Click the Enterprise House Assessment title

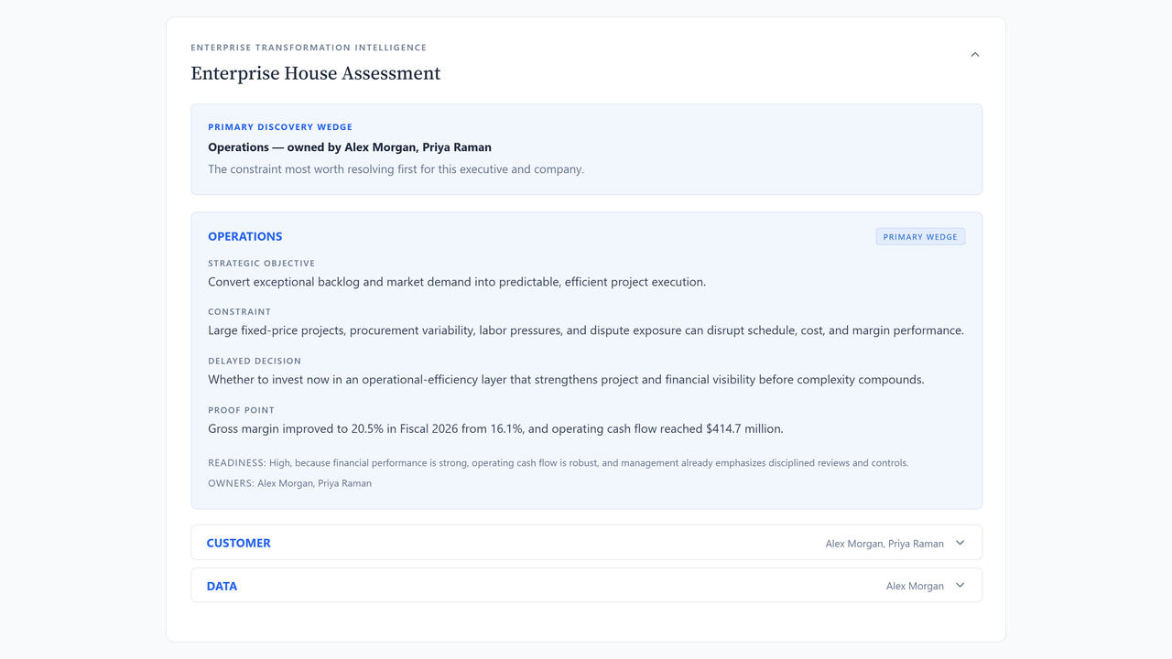tap(316, 73)
